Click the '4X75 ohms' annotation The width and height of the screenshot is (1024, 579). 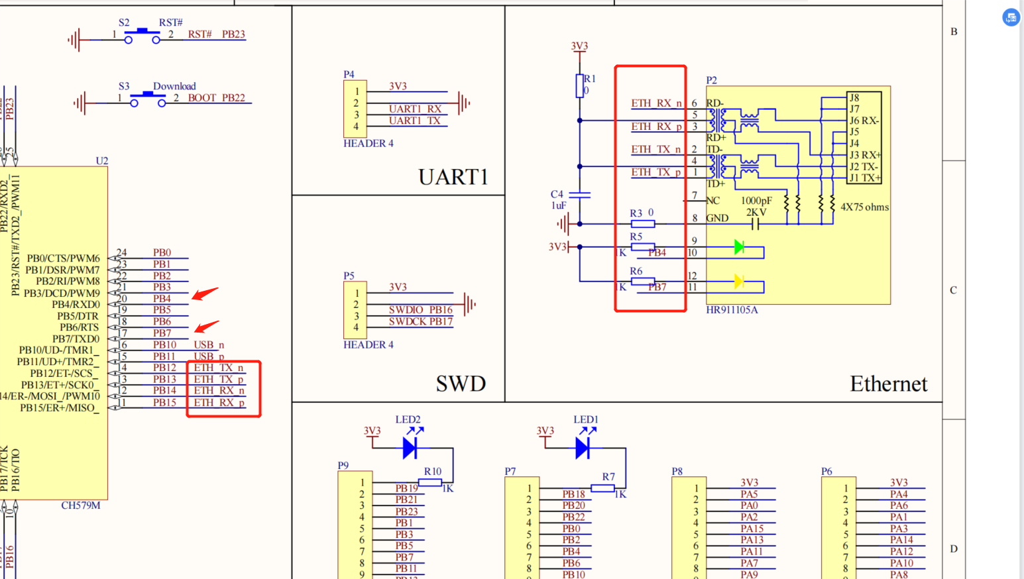pos(864,207)
